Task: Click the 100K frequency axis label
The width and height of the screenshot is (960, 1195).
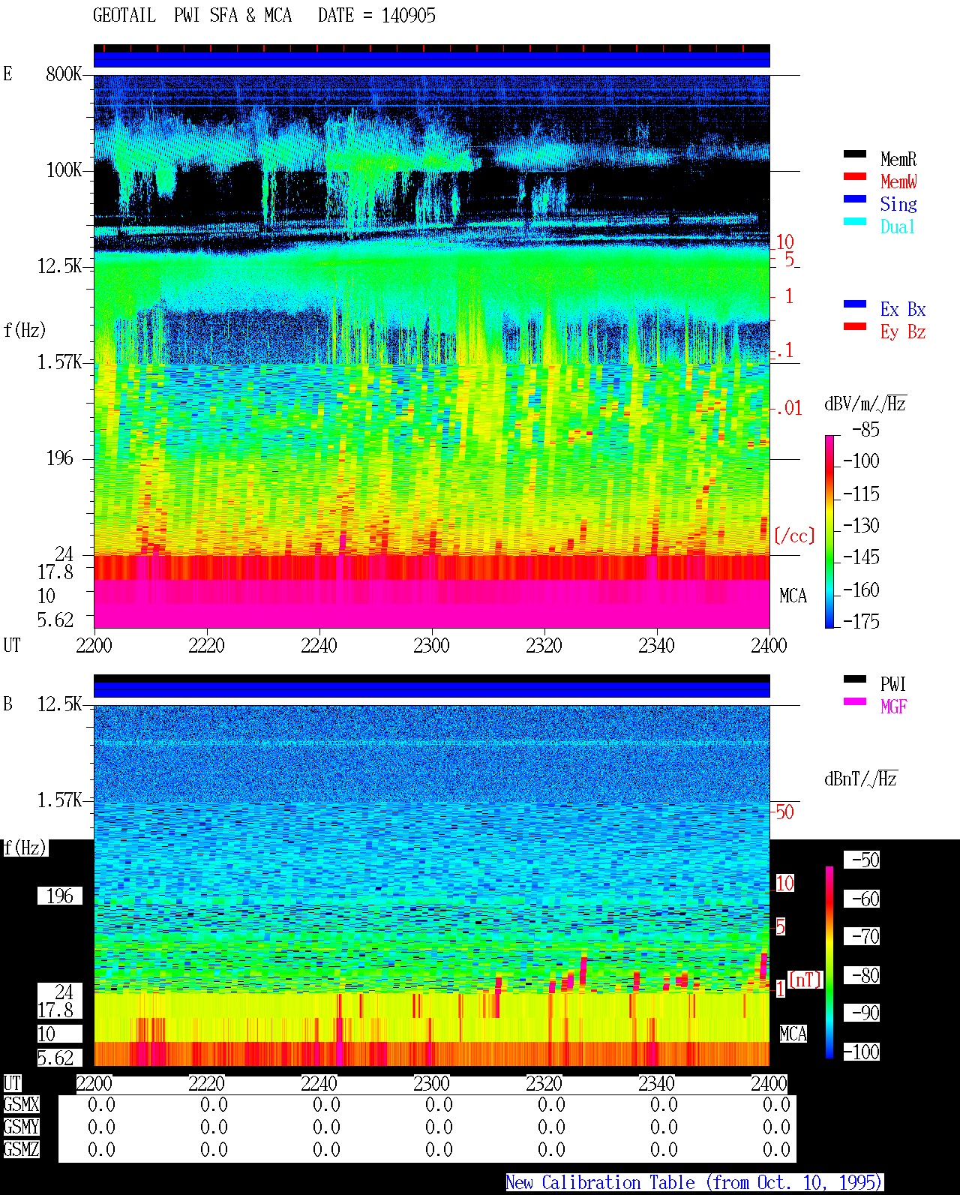Action: click(x=64, y=170)
